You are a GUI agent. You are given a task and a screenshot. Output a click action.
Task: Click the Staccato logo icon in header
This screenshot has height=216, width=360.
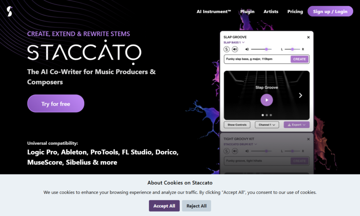[9, 11]
